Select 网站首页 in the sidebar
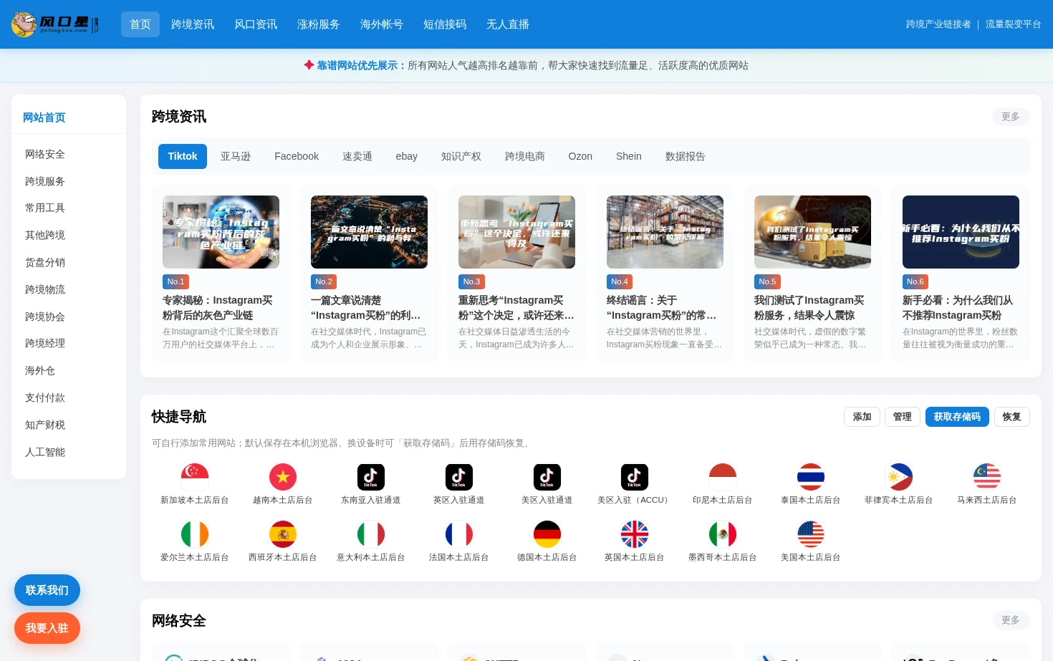 click(x=44, y=117)
